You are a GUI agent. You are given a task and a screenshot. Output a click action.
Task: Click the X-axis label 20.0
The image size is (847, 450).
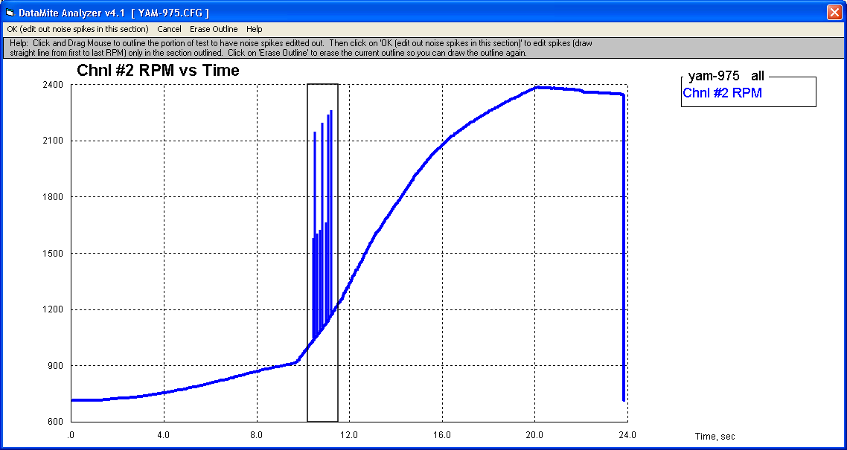(x=535, y=434)
